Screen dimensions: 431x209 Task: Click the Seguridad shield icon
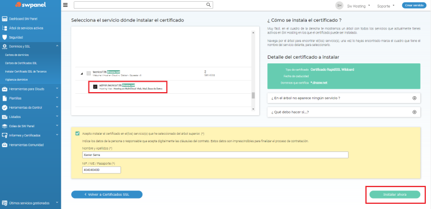[x=4, y=37]
